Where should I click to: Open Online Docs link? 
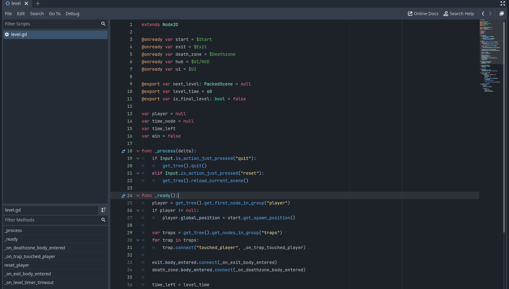tap(423, 14)
